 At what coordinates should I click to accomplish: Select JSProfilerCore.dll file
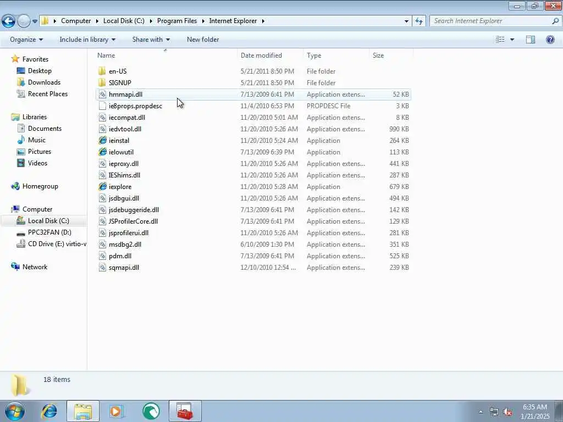point(133,221)
